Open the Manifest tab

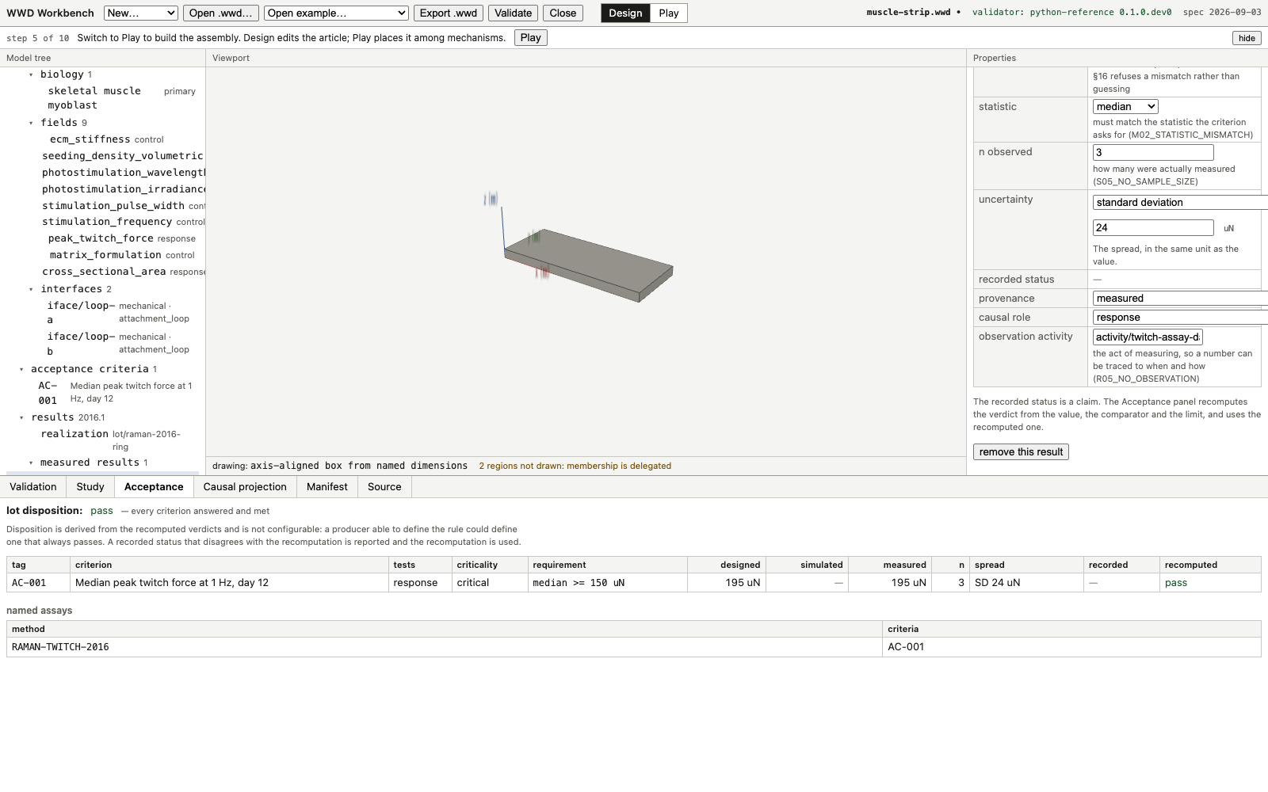327,486
